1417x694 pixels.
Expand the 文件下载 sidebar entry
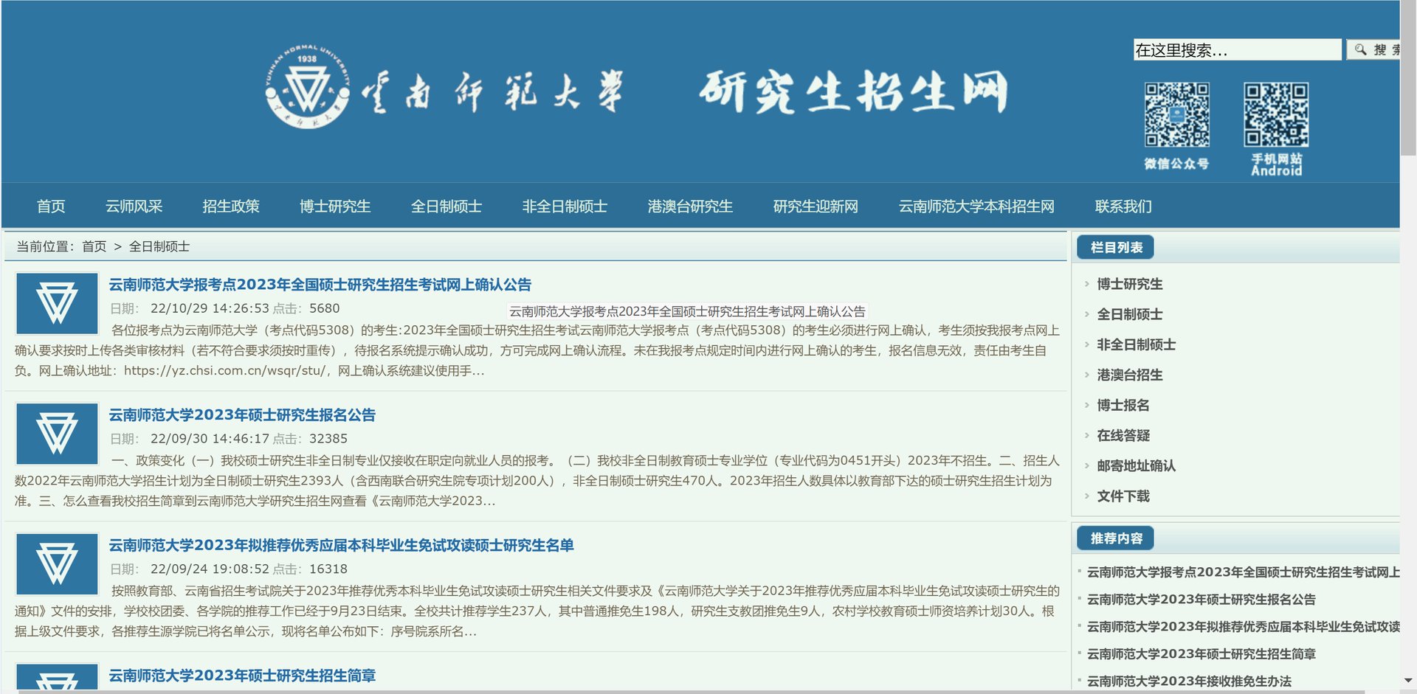click(x=1123, y=496)
